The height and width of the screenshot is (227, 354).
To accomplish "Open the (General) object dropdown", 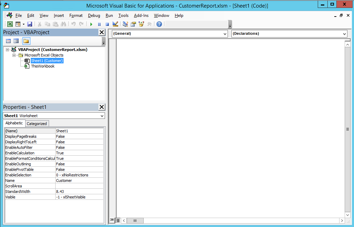I will 225,34.
